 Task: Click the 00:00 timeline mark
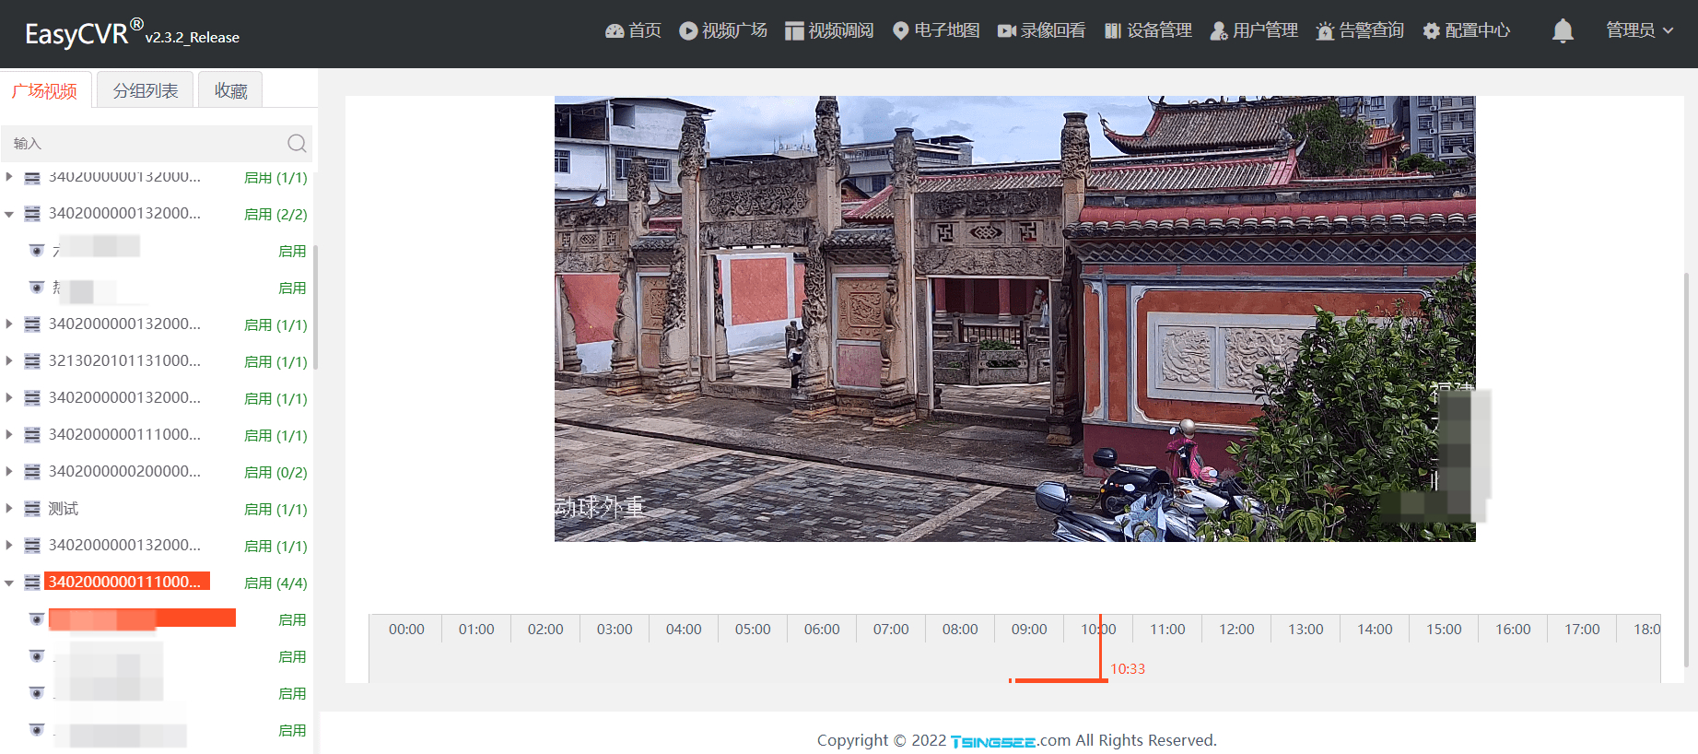click(x=406, y=630)
